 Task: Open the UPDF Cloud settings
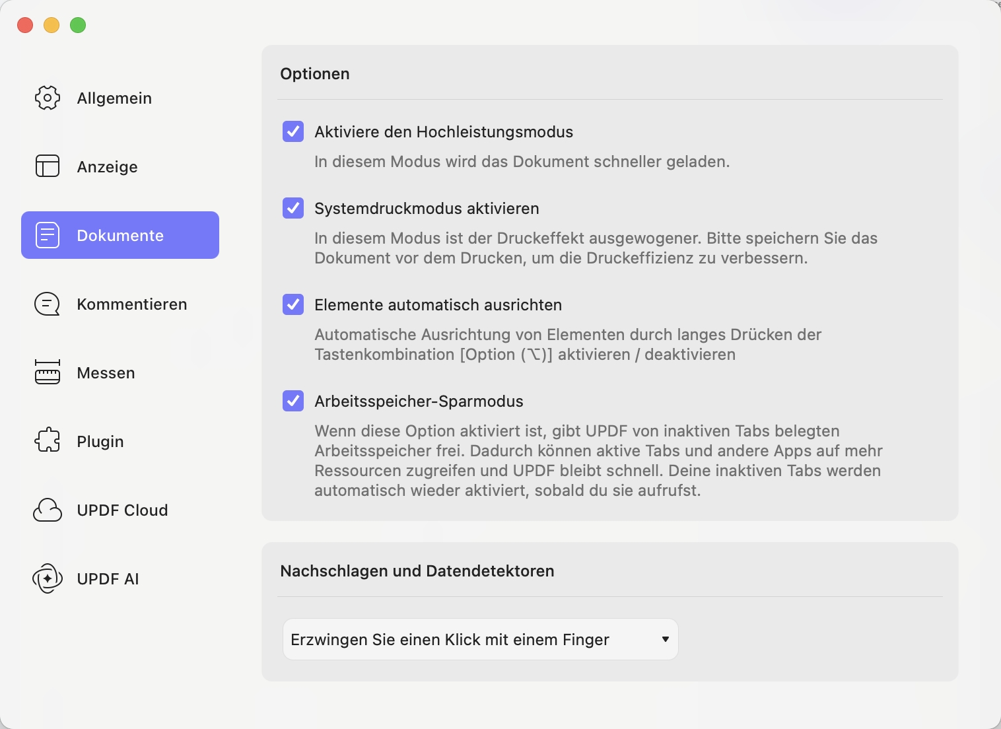120,510
